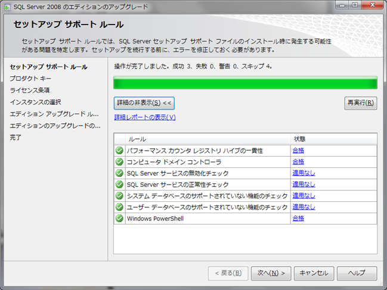Close the SQL Server 2008 setup window

(x=373, y=5)
